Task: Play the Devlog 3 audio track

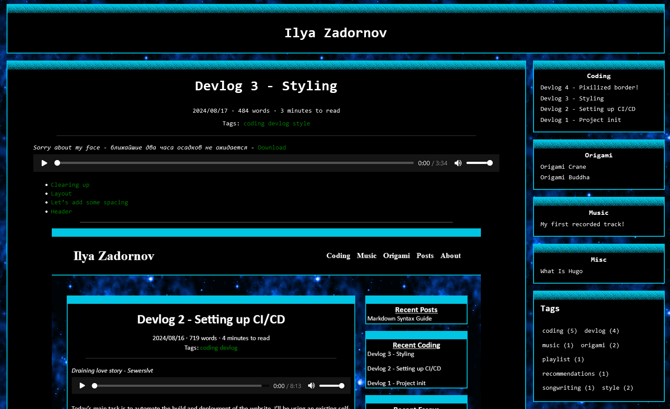Action: (44, 163)
